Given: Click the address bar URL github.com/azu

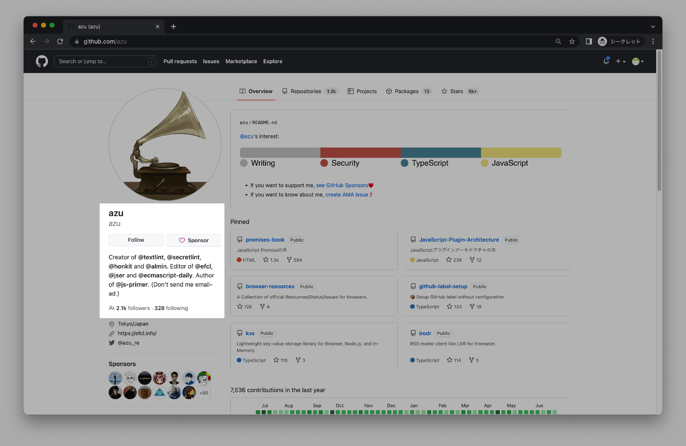Looking at the screenshot, I should click(x=105, y=42).
